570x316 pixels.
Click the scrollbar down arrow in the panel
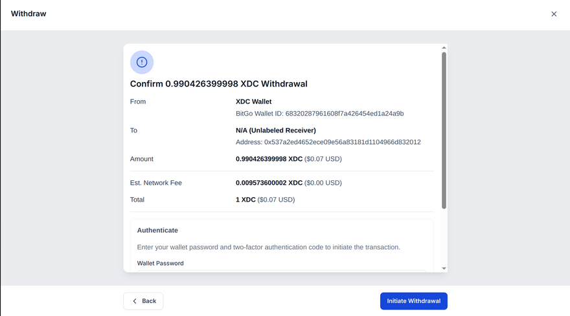pyautogui.click(x=444, y=268)
